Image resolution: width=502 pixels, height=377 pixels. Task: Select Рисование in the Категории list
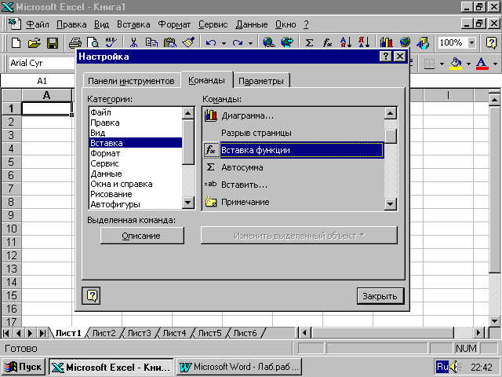136,194
